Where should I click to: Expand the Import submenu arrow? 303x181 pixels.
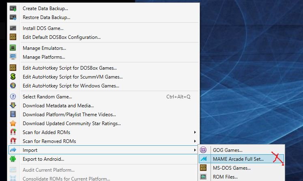(195, 150)
